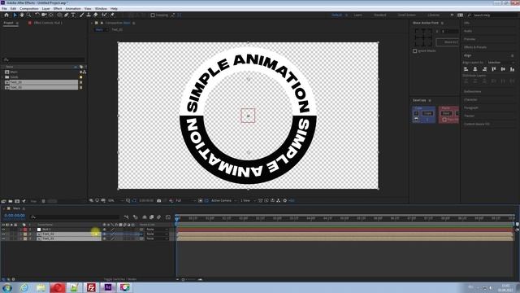Click the snapshot camera icon below viewer
Screen dimensions: 520x293
(x=159, y=201)
